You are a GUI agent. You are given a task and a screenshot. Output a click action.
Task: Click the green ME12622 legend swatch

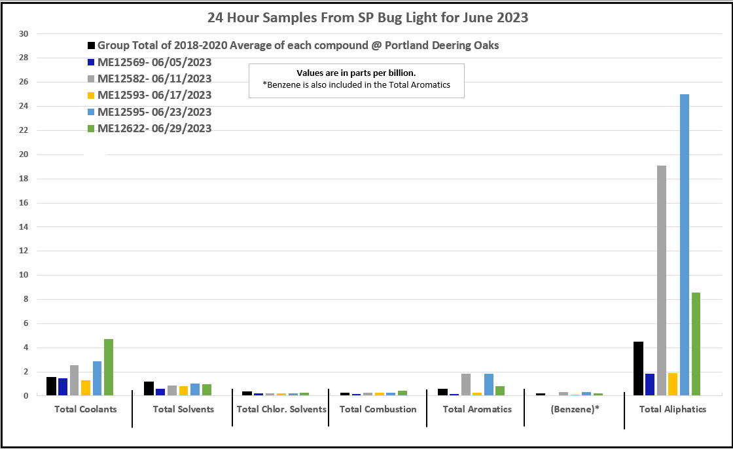(92, 129)
